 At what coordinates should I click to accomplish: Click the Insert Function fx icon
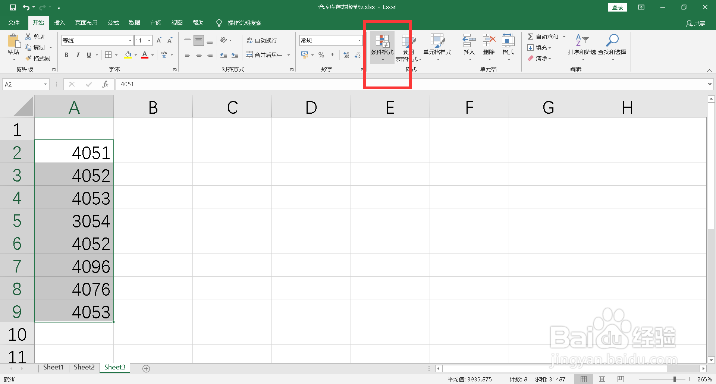[x=105, y=84]
